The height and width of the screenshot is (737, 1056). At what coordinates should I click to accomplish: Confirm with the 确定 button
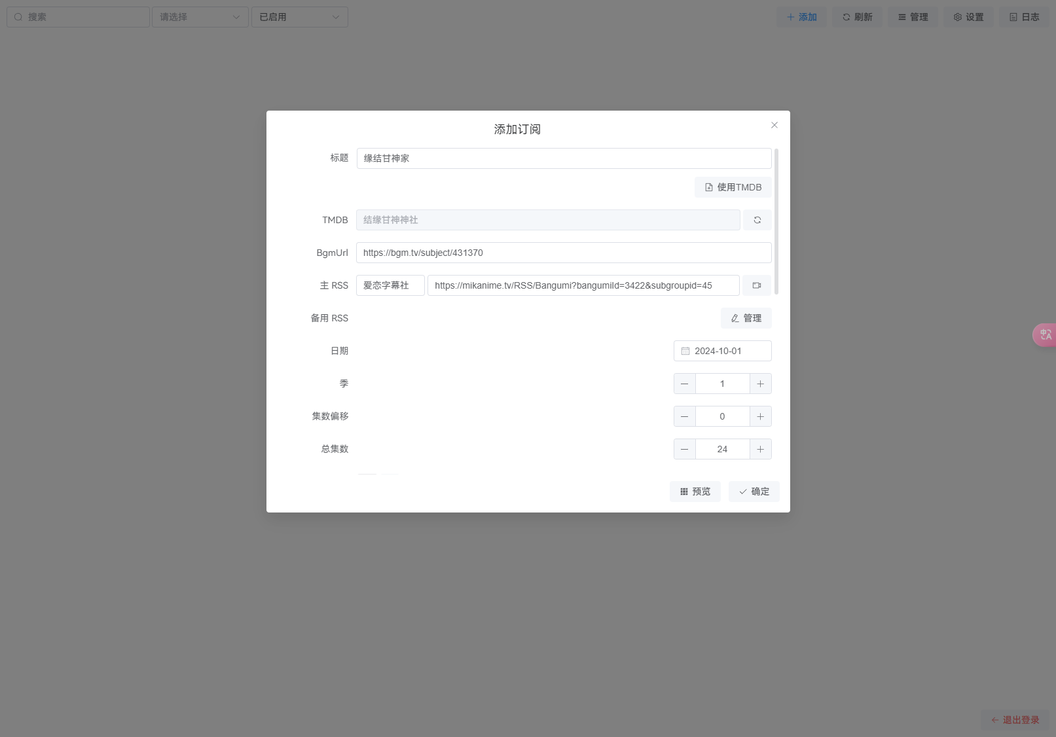click(x=754, y=492)
